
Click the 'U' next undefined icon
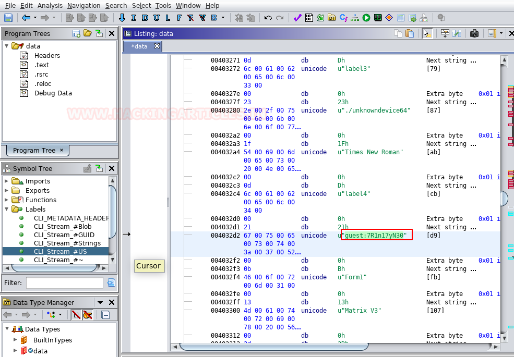(x=157, y=18)
